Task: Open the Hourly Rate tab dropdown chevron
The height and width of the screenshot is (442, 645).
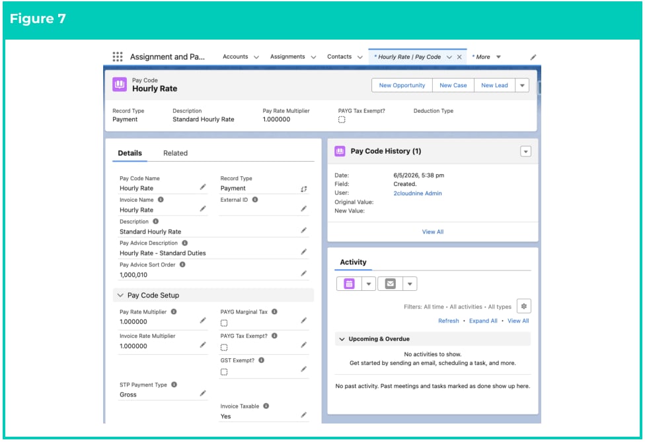Action: 449,57
